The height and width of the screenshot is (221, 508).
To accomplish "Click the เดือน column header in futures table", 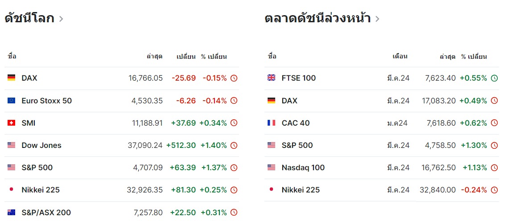I will click(400, 57).
